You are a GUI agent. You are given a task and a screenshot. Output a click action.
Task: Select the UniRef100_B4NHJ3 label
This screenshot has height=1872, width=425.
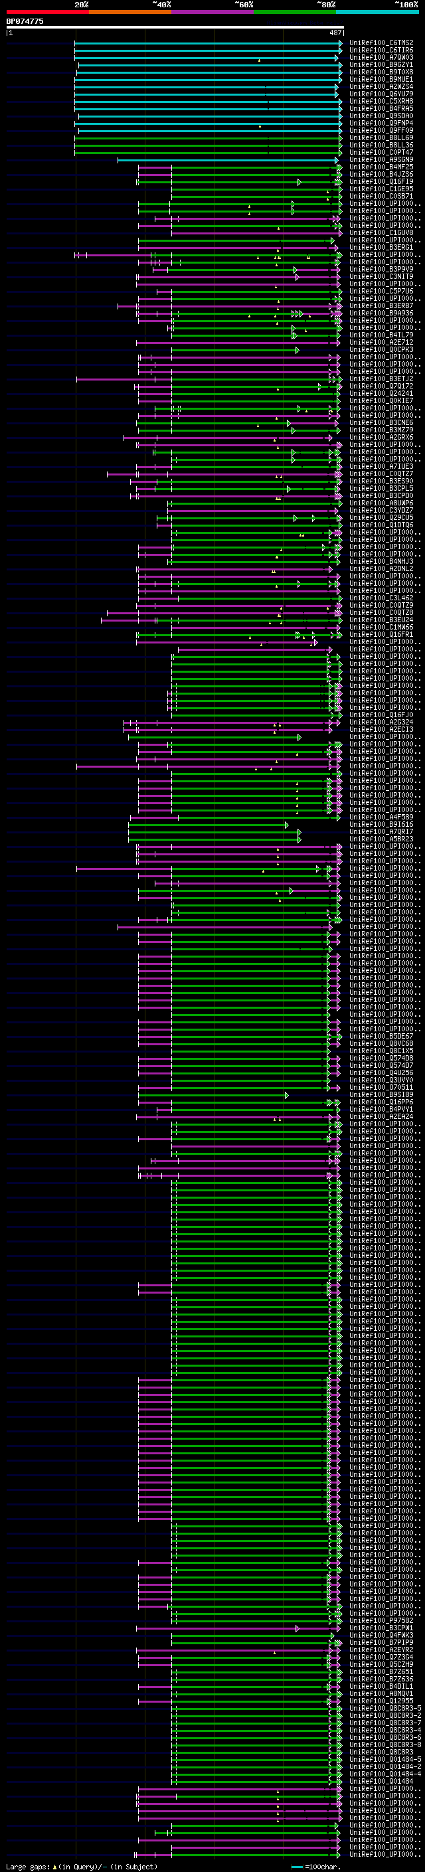pyautogui.click(x=381, y=562)
